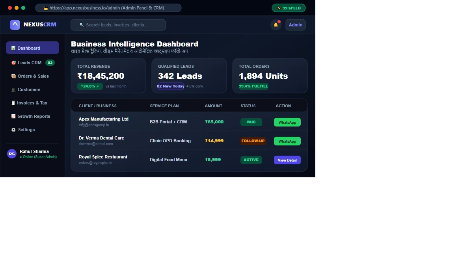
Task: Click the Leads CRM target icon
Action: [13, 63]
